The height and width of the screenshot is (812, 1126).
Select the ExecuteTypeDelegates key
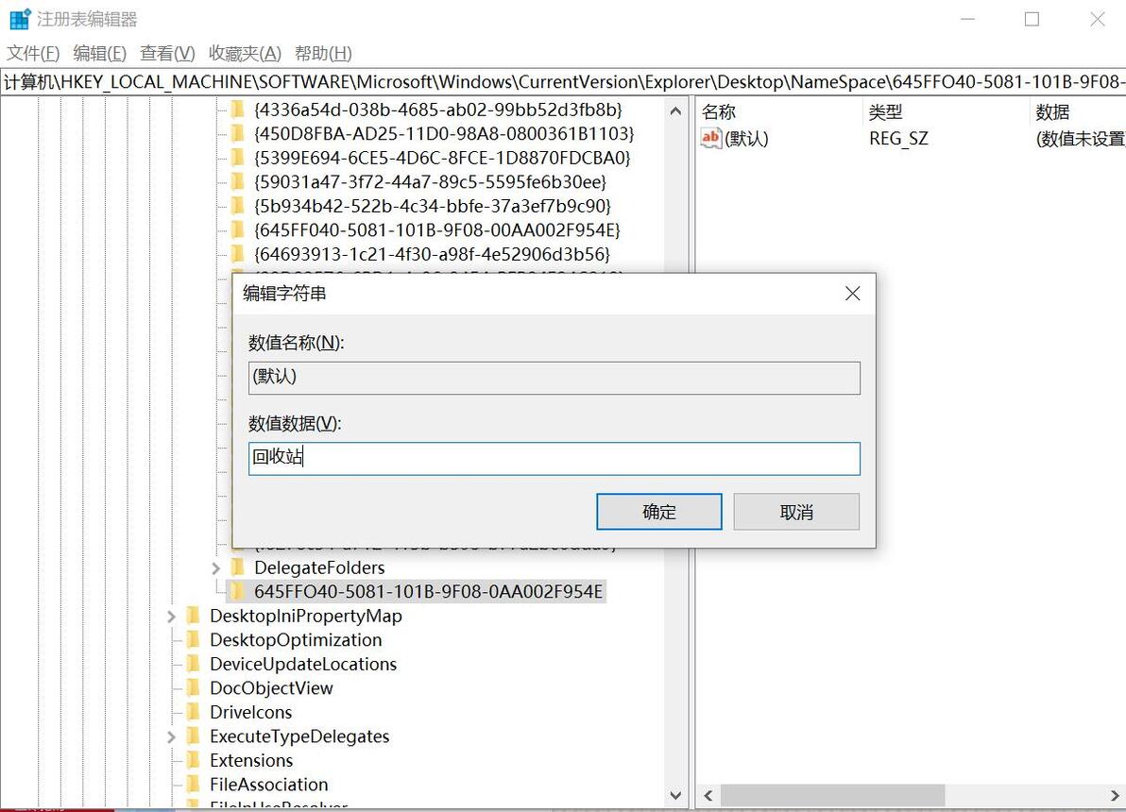pyautogui.click(x=299, y=736)
